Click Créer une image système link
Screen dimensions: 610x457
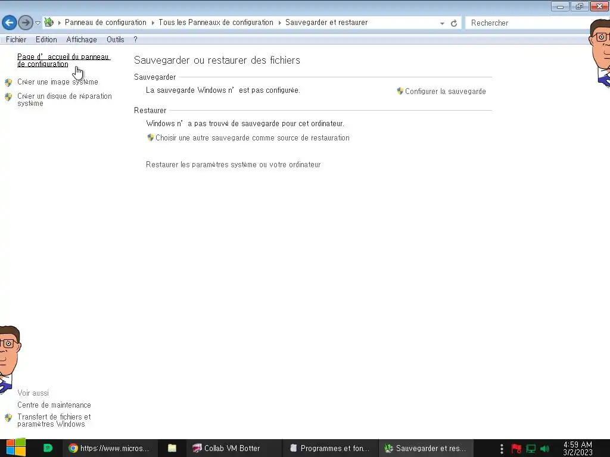point(58,82)
